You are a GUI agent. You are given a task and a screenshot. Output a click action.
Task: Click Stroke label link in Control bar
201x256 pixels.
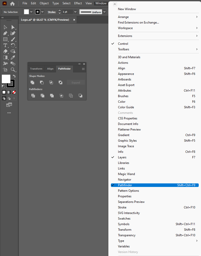point(52,12)
